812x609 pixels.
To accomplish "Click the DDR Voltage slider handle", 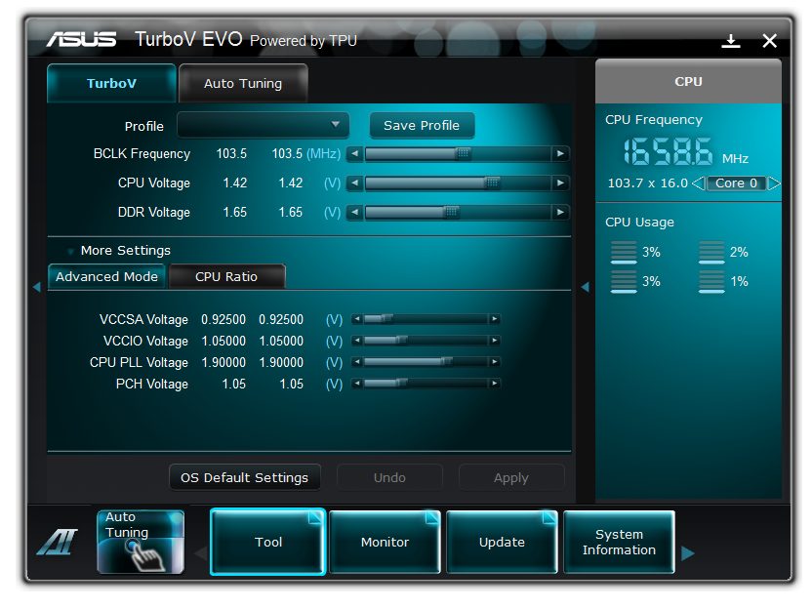I will click(x=451, y=212).
